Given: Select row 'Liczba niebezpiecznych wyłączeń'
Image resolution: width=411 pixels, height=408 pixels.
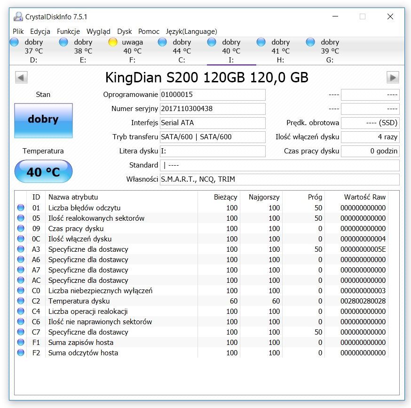Looking at the screenshot, I should coord(201,290).
